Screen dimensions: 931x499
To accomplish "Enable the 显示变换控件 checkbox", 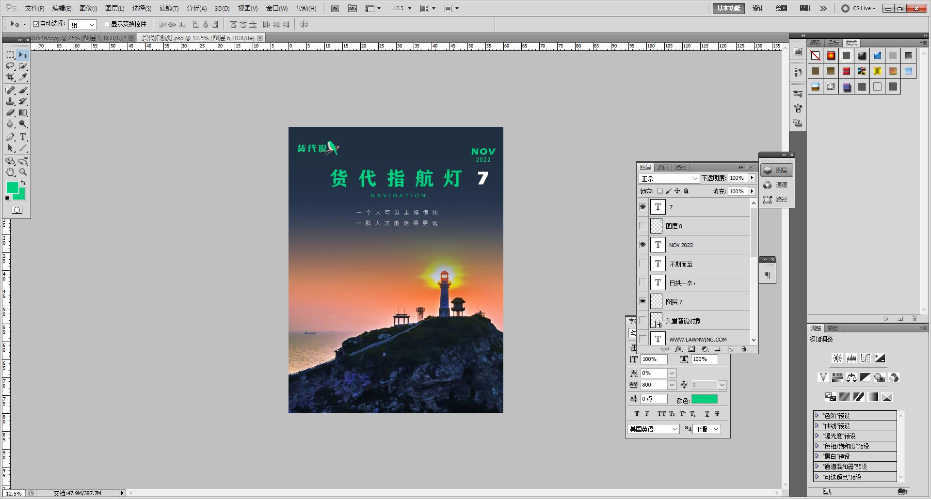I will click(x=107, y=24).
